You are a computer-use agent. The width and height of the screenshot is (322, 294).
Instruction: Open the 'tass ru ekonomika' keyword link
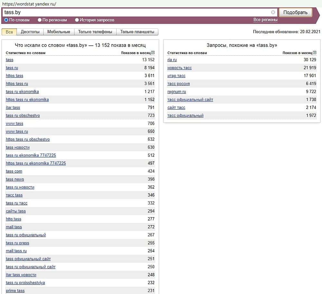click(x=22, y=92)
